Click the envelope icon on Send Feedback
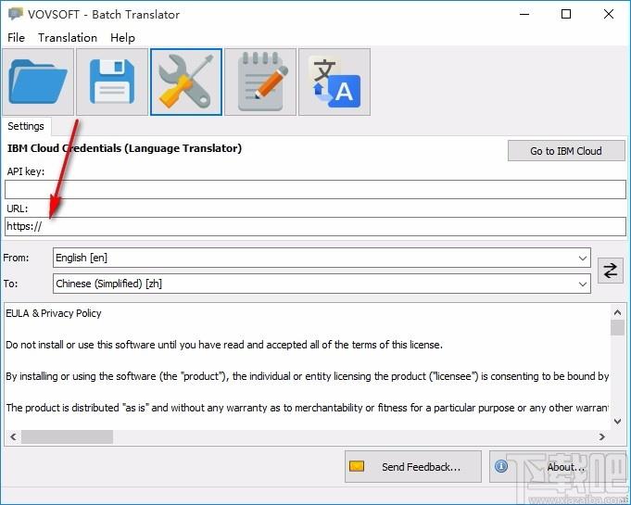 [x=357, y=466]
